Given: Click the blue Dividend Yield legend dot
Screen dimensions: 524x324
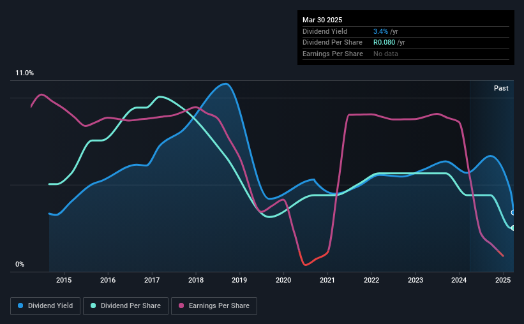Looking at the screenshot, I should (20, 306).
